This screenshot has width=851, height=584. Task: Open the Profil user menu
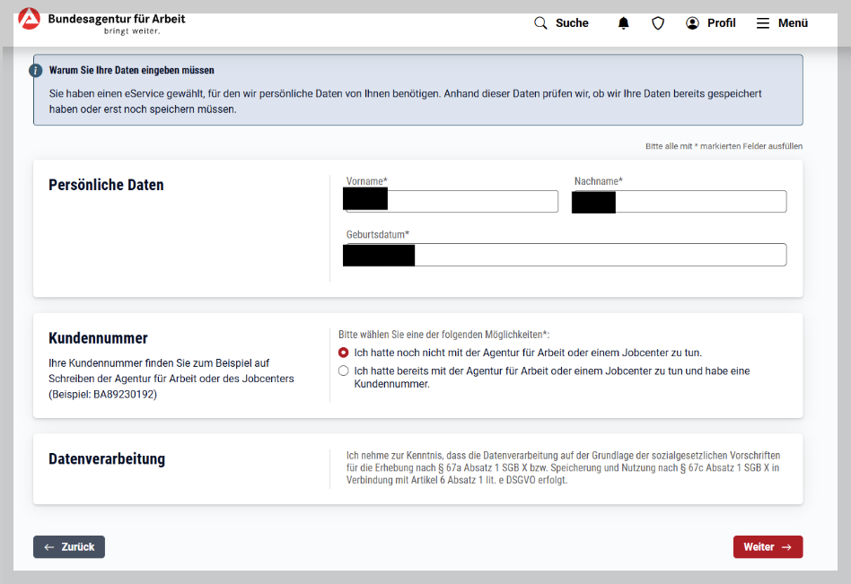[710, 22]
